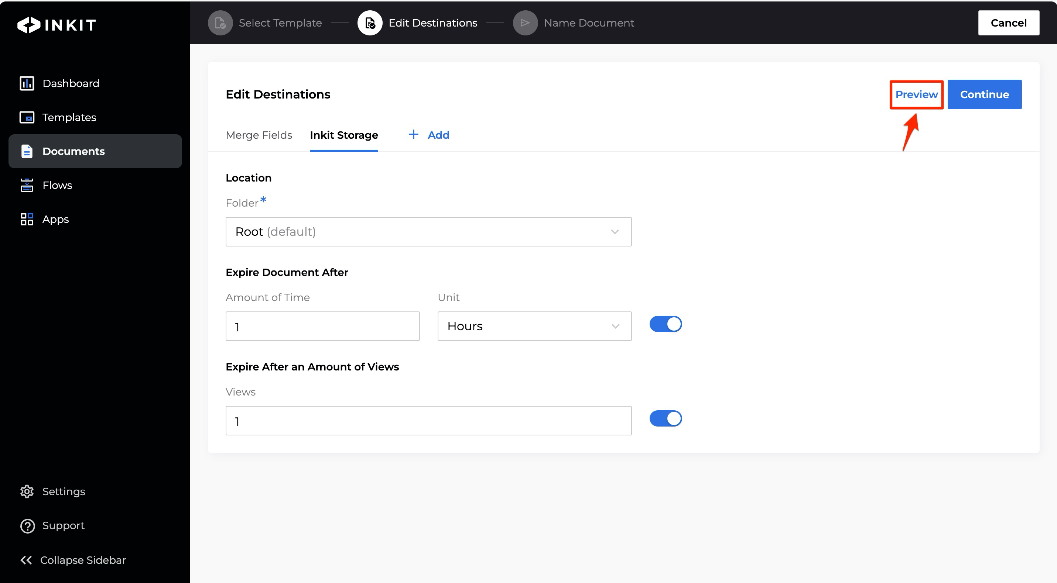Screen dimensions: 1057x583
Task: Click the Templates icon in sidebar
Action: (27, 117)
